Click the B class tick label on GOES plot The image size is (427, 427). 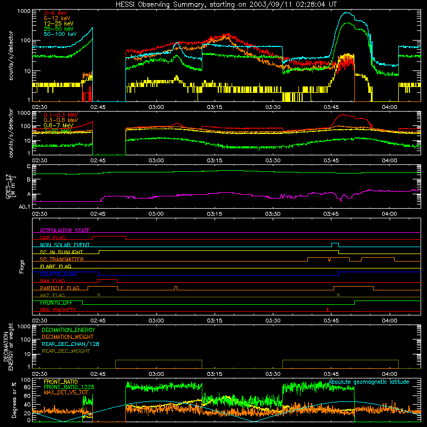tap(29, 179)
